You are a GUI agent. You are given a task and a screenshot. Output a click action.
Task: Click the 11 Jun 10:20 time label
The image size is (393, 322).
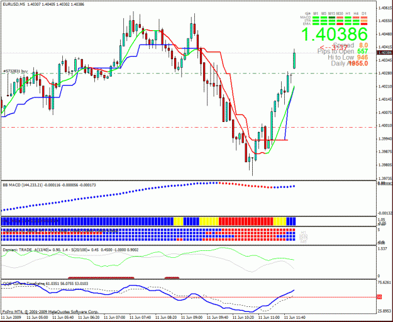coord(243,317)
